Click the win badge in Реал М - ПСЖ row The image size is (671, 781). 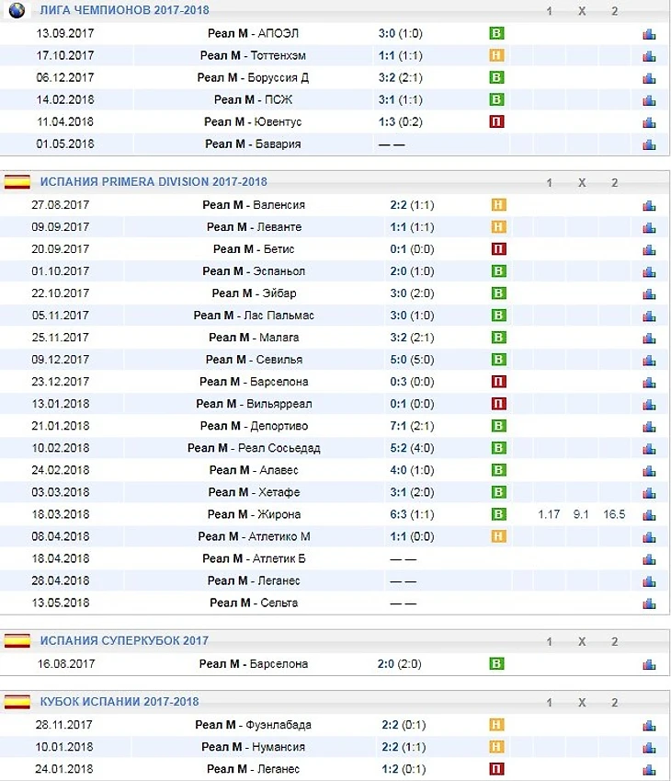point(496,99)
